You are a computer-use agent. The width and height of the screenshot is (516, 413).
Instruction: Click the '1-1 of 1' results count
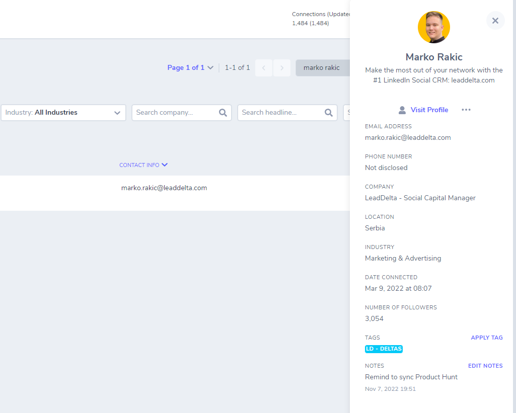click(237, 68)
